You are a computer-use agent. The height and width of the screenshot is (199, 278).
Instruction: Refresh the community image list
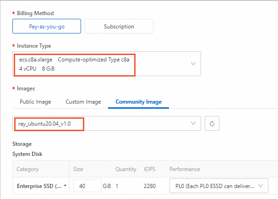tap(212, 123)
